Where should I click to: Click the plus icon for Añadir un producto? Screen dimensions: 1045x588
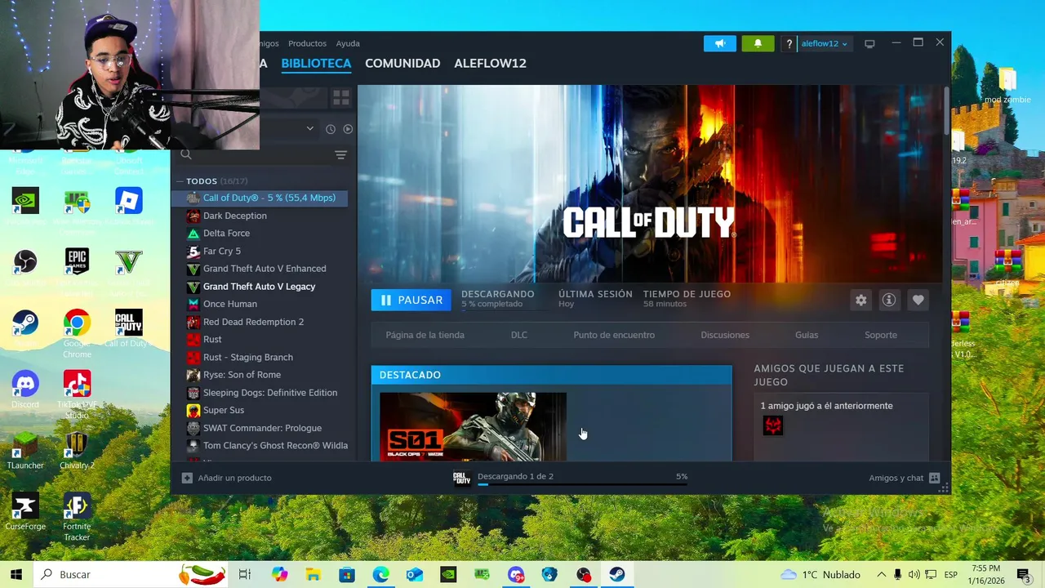187,478
